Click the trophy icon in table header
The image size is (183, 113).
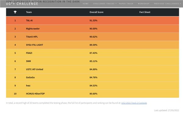click(15, 12)
